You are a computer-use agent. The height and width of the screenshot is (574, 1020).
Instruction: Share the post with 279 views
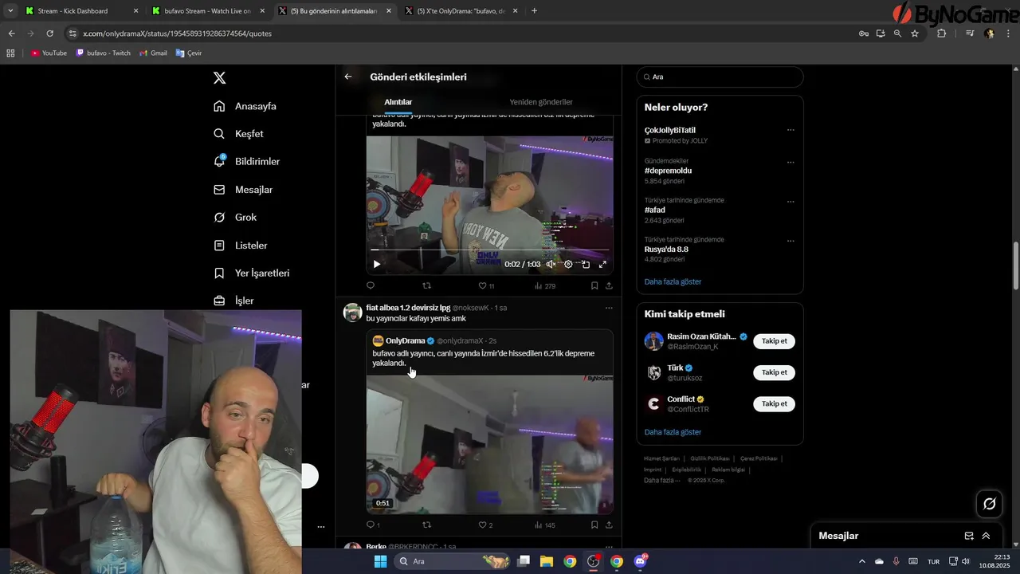click(610, 285)
